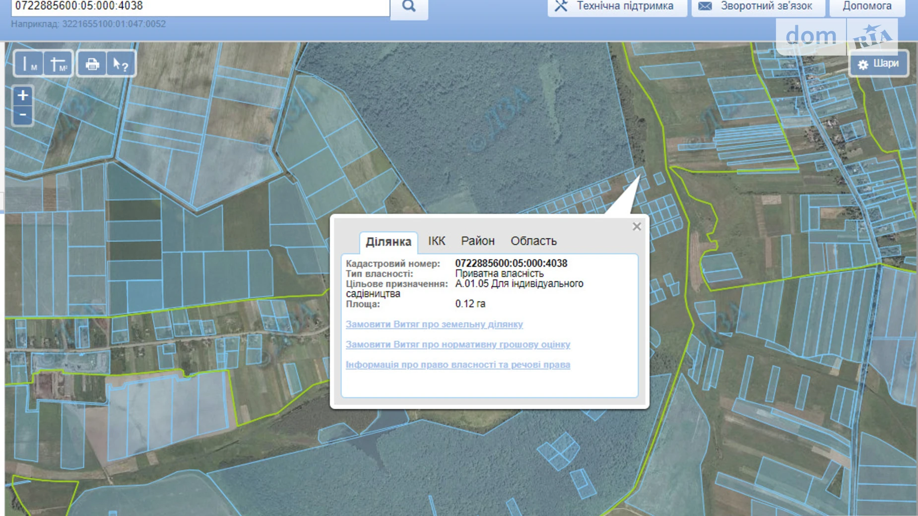This screenshot has width=918, height=516.
Task: Click the Зворотний зв'язок button
Action: (758, 6)
